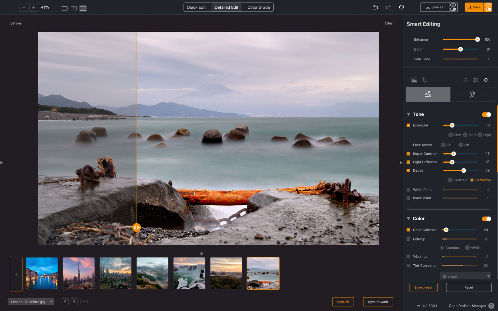Select the waterfall photo thumbnail
This screenshot has height=311, width=498.
(189, 273)
